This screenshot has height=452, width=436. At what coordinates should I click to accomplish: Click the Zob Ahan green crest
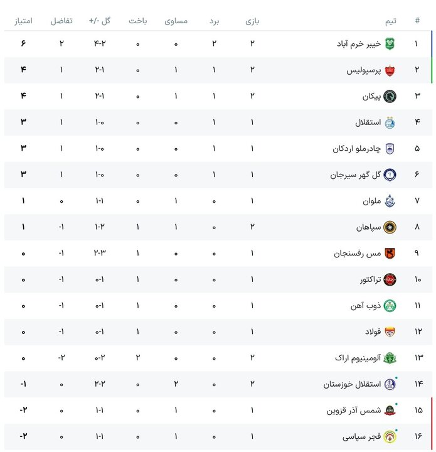(390, 306)
